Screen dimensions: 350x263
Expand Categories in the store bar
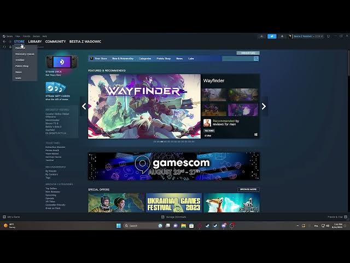[144, 59]
